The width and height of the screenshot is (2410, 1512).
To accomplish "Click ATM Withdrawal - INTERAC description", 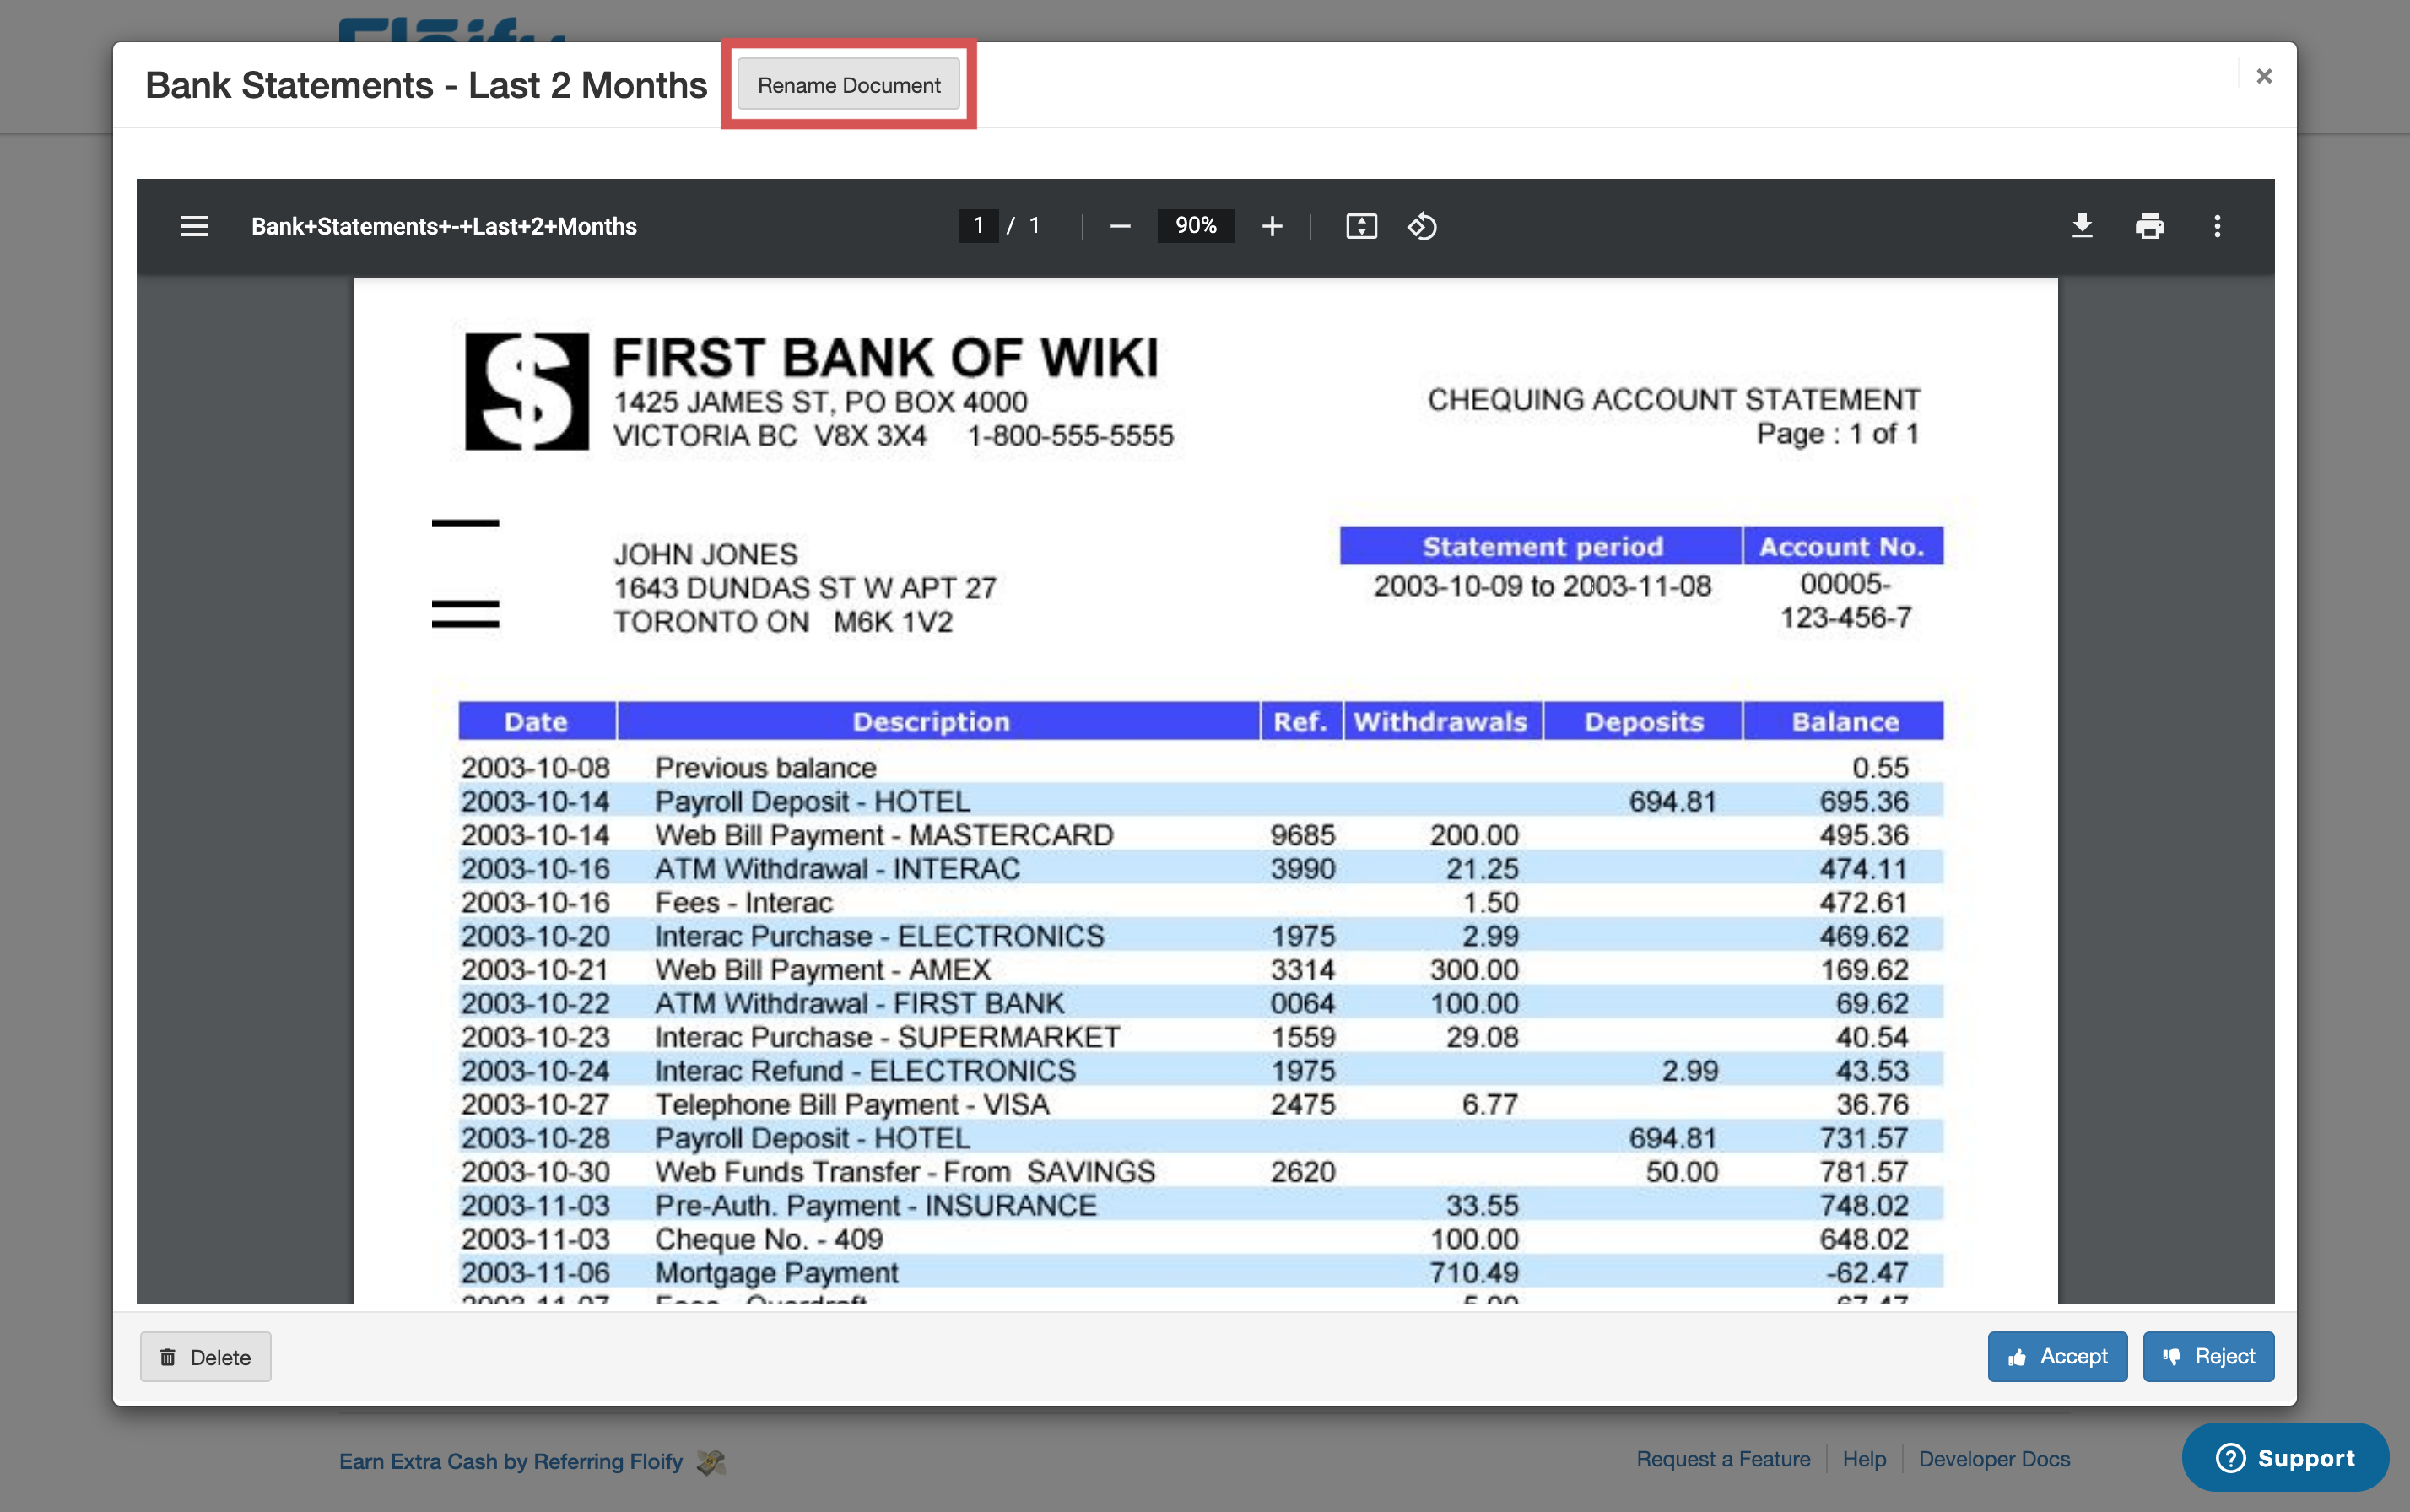I will [x=837, y=868].
